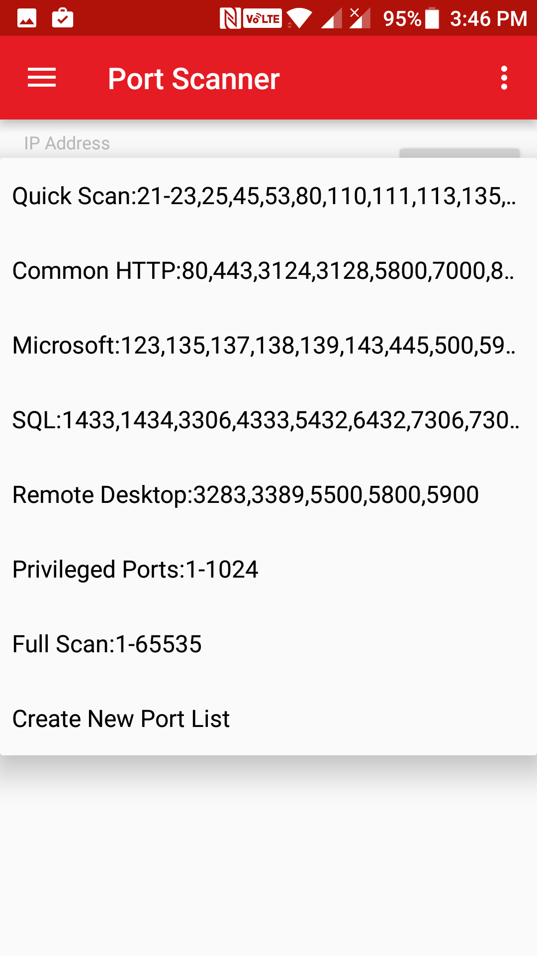Select Privileged Ports 1-1024
Viewport: 537px width, 956px height.
tap(135, 569)
